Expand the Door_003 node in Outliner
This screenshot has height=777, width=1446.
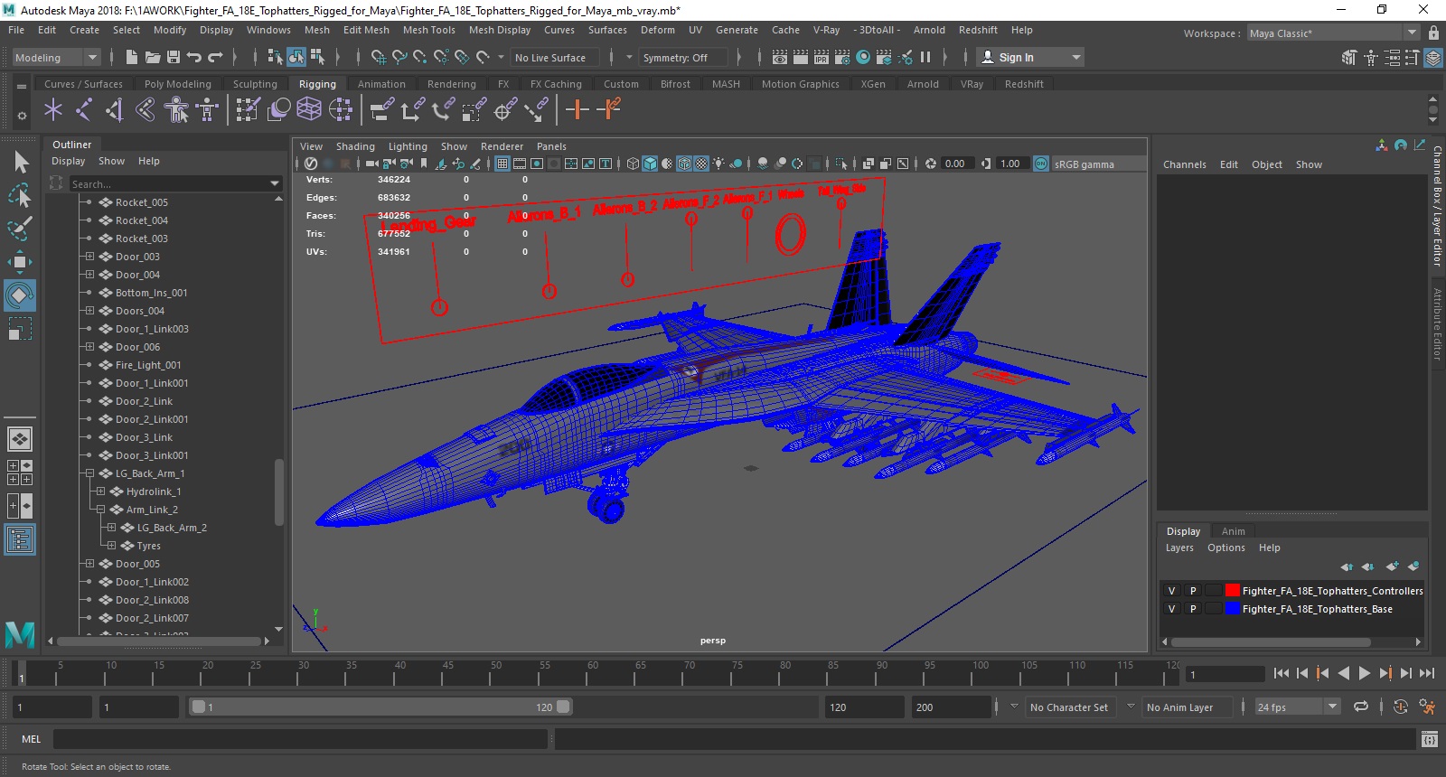pyautogui.click(x=89, y=257)
